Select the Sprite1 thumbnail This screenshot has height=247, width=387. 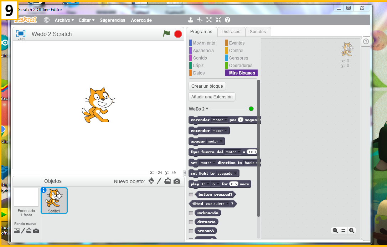[x=54, y=201]
